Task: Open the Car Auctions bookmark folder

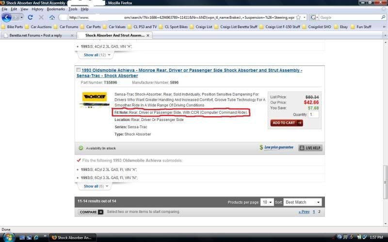Action: coord(38,27)
